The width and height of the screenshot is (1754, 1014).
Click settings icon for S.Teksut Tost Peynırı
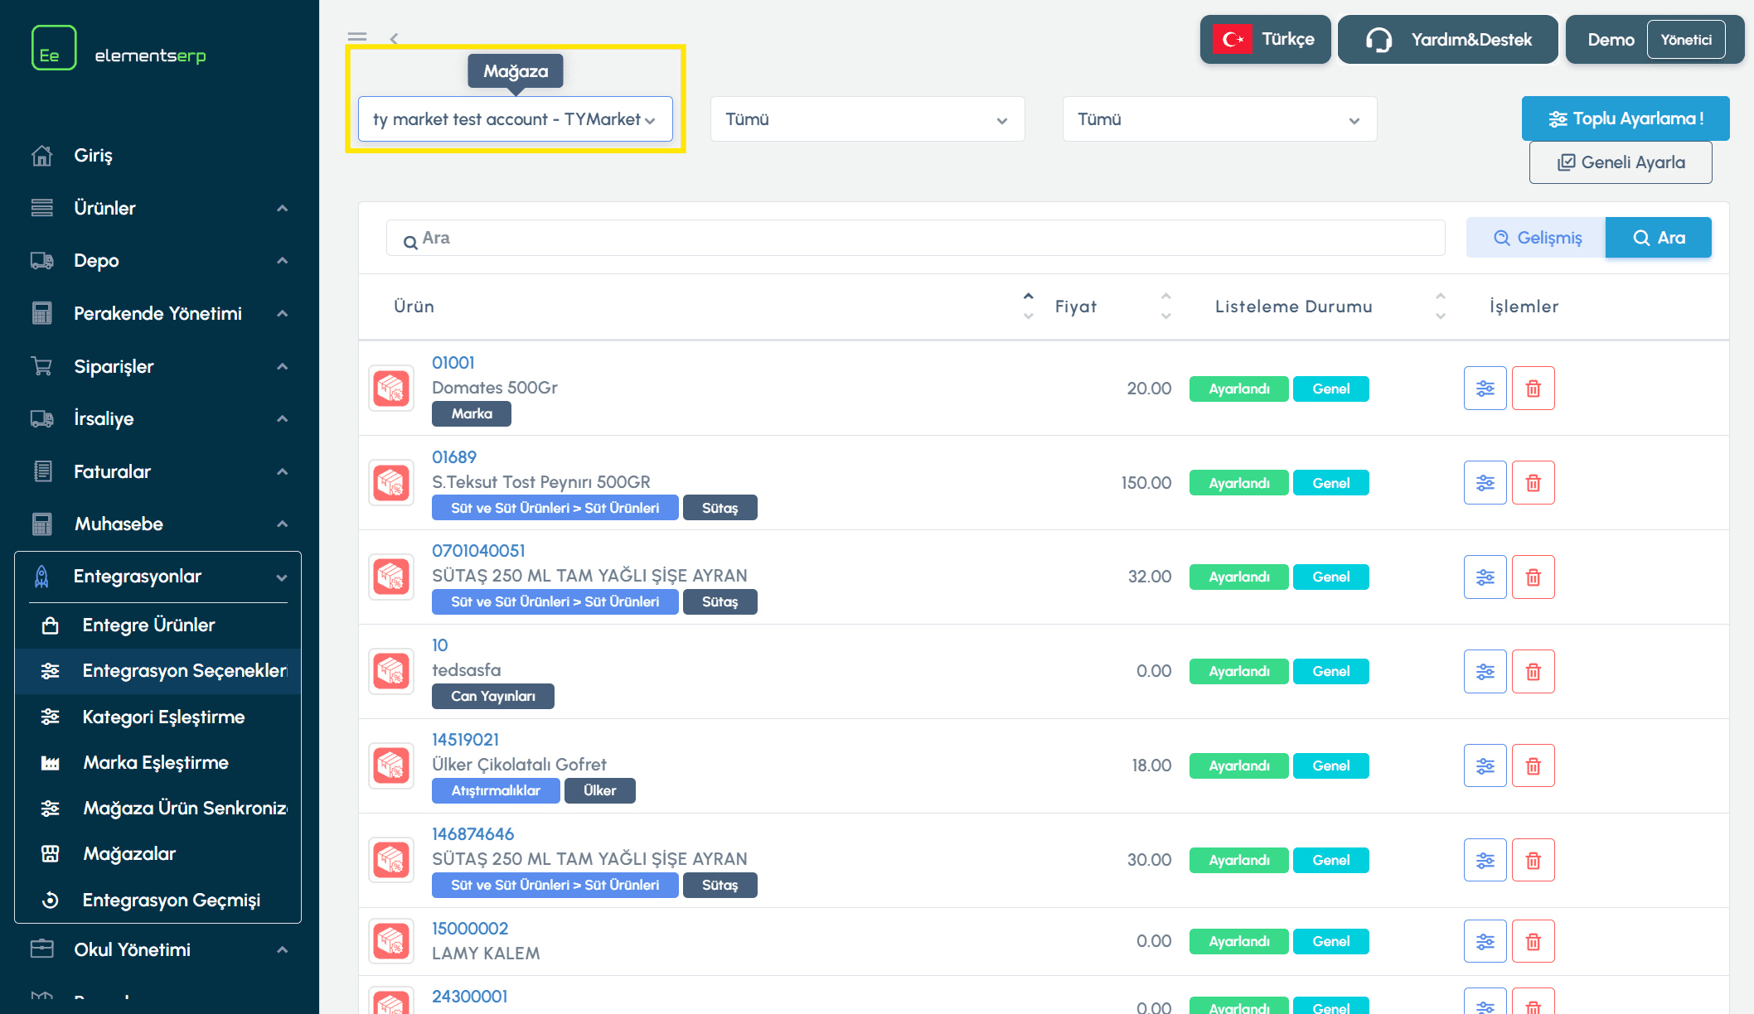[1485, 483]
